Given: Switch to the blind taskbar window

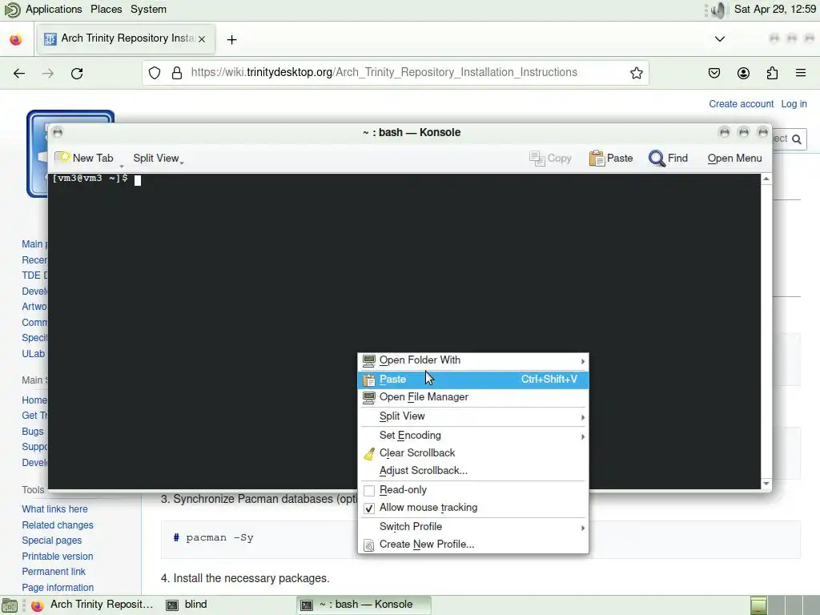Looking at the screenshot, I should click(x=187, y=605).
